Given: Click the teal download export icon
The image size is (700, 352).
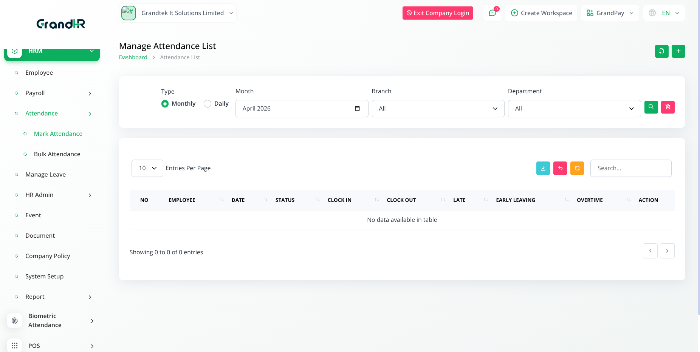Looking at the screenshot, I should click(543, 168).
